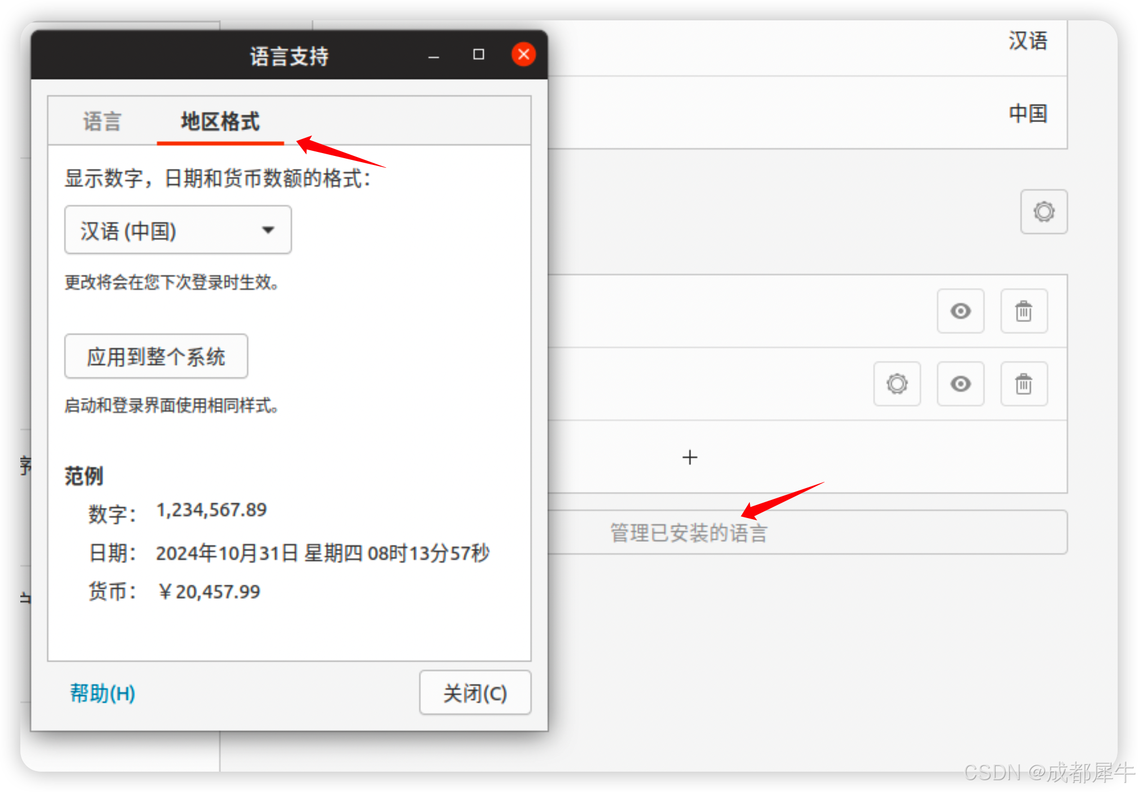
Task: Click the 范例 heading
Action: pos(84,476)
